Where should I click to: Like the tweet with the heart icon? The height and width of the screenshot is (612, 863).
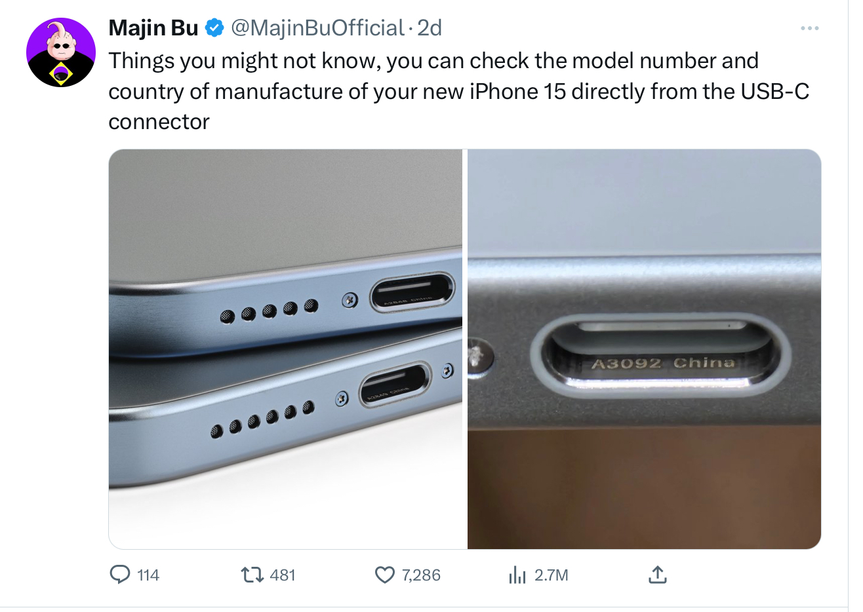point(385,575)
